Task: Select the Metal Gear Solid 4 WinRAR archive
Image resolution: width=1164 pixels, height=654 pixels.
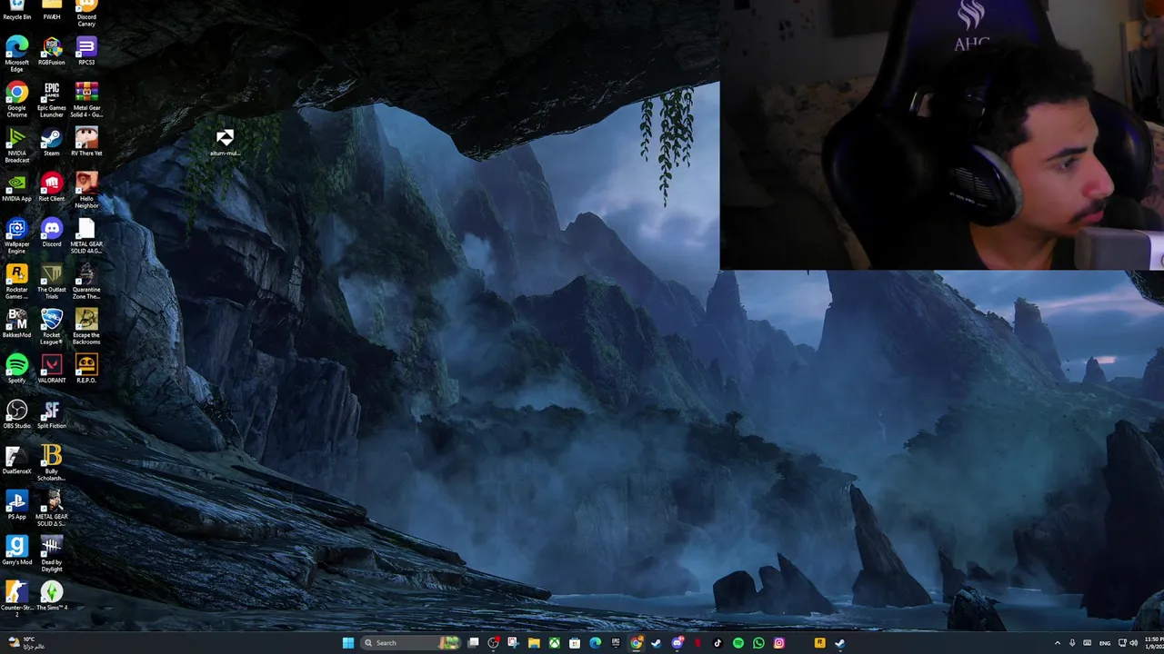Action: point(86,99)
